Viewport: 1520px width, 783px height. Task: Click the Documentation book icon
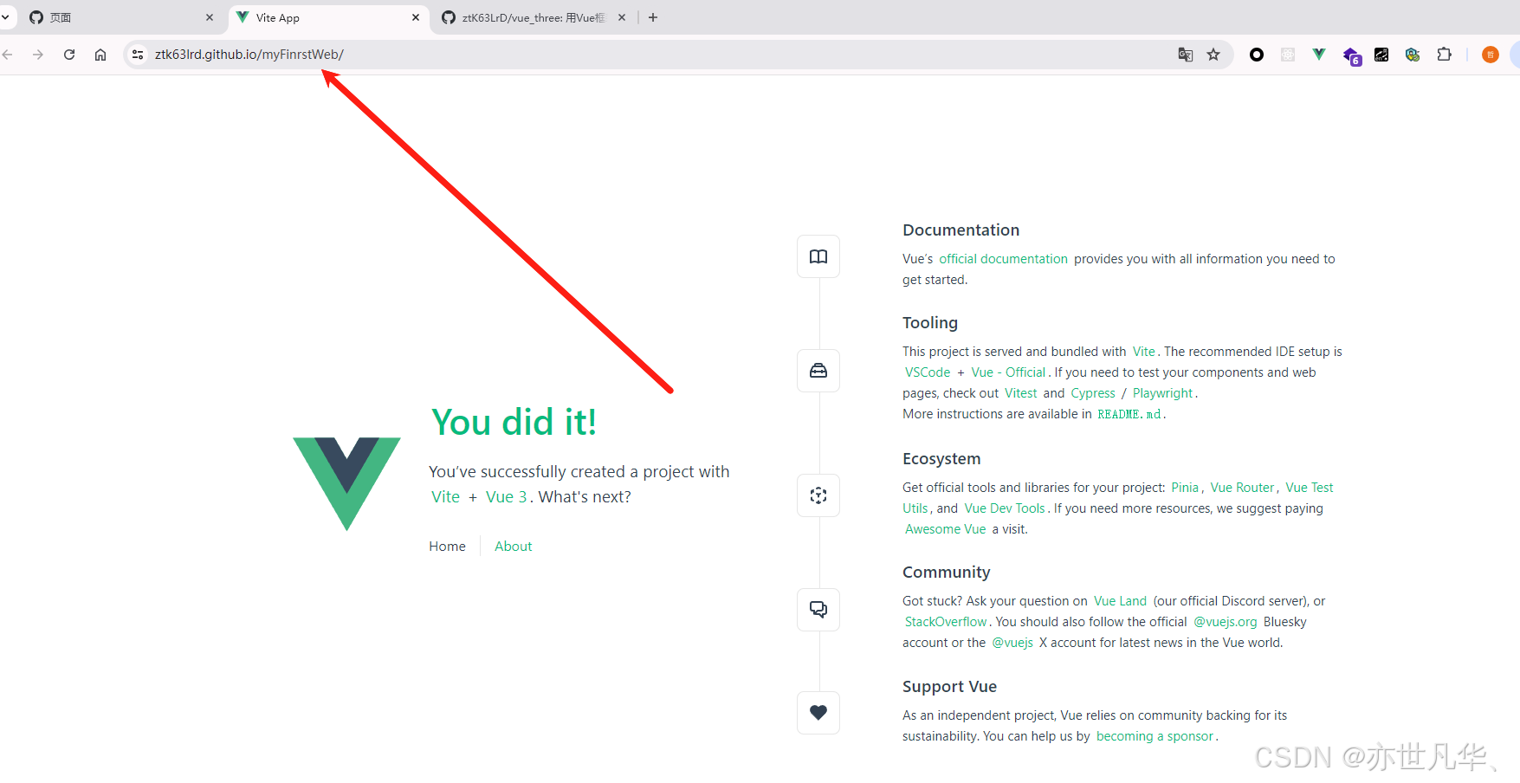coord(818,256)
